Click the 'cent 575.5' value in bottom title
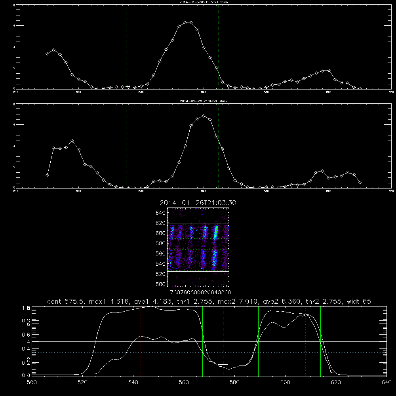The height and width of the screenshot is (396, 396). click(x=65, y=301)
